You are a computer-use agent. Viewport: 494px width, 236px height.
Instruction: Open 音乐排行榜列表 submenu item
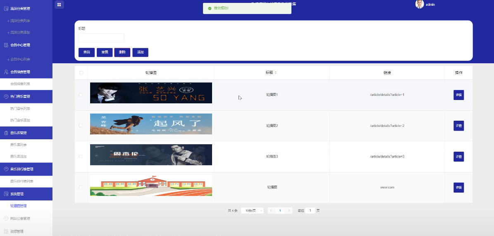(x=22, y=181)
